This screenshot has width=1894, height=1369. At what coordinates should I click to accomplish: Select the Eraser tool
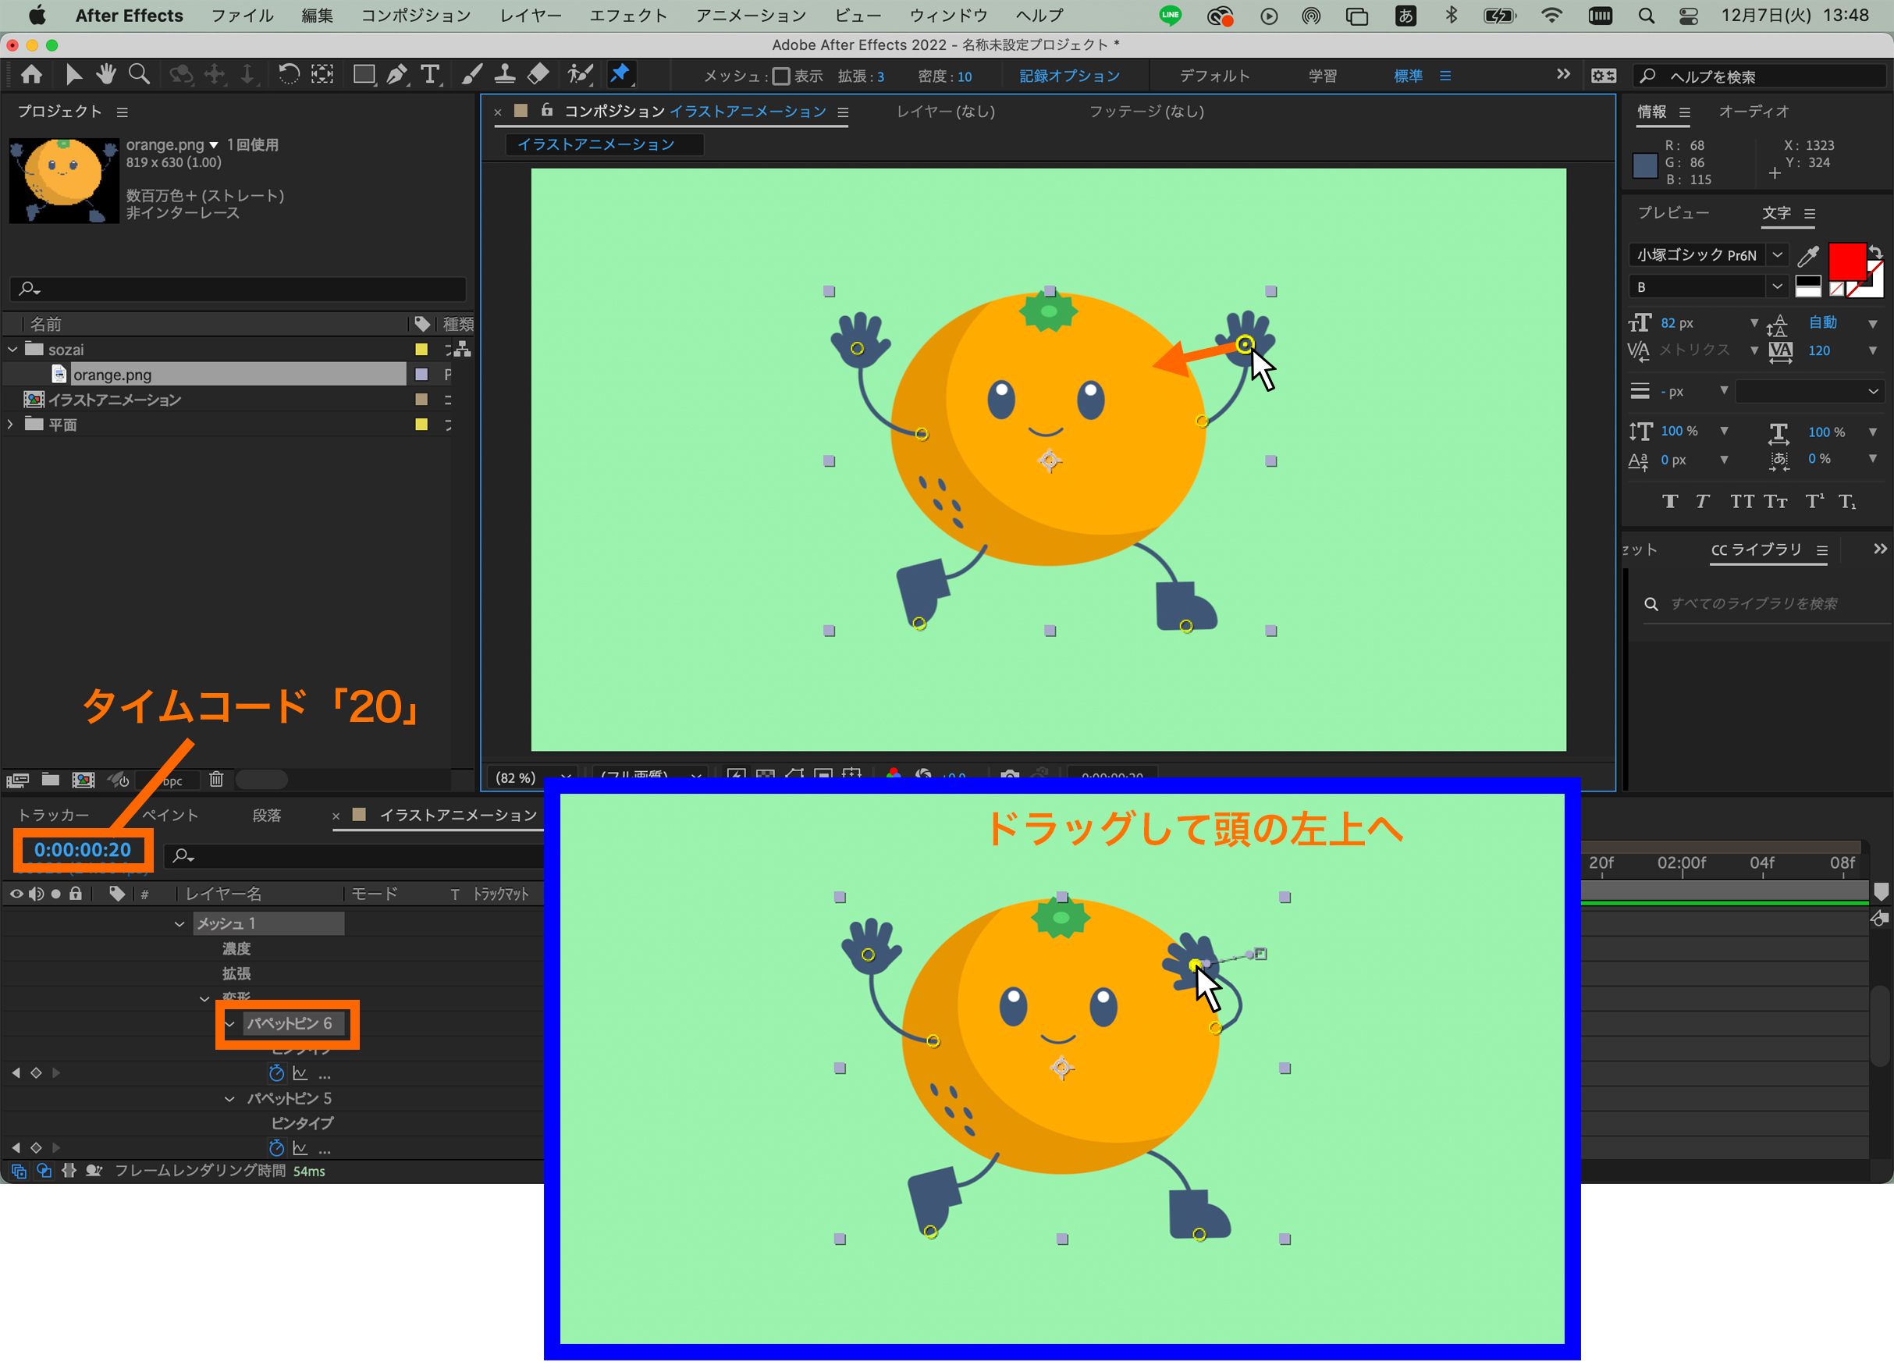coord(538,75)
